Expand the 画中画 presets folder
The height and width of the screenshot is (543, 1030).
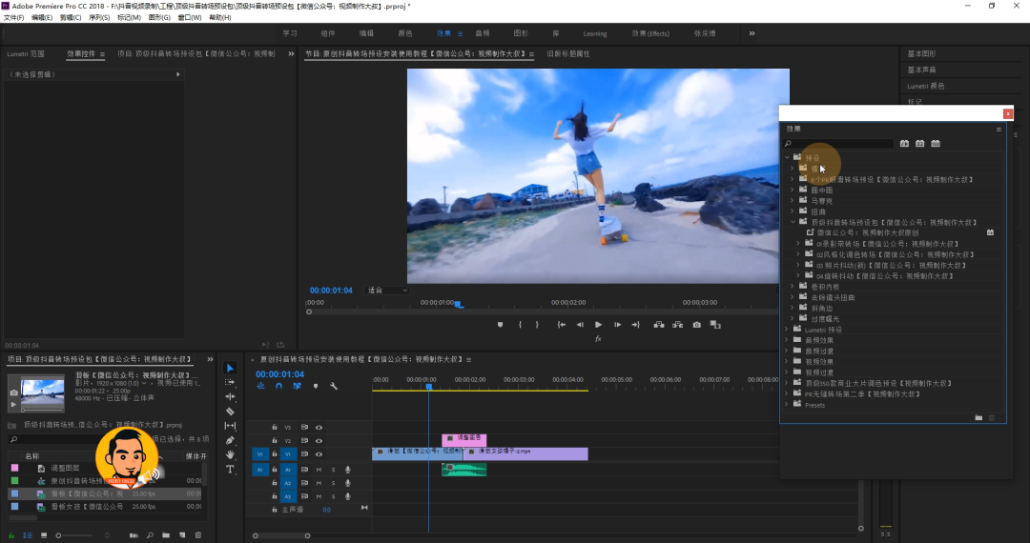tap(793, 190)
